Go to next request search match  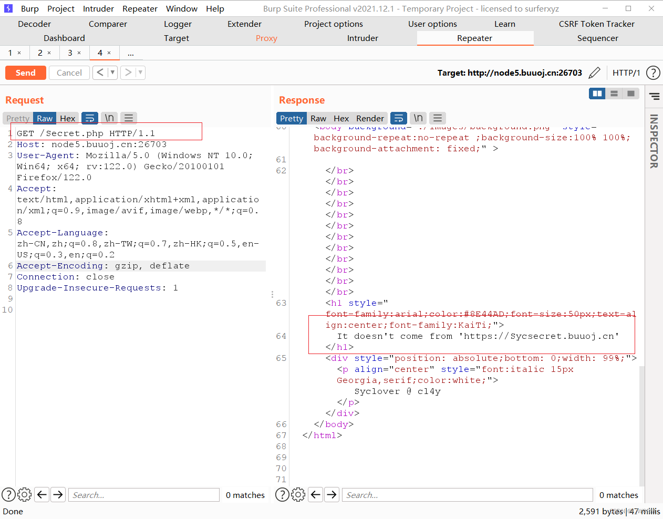coord(58,494)
